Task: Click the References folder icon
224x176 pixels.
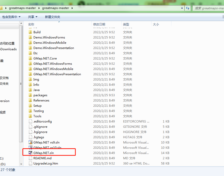Action: 30,100
